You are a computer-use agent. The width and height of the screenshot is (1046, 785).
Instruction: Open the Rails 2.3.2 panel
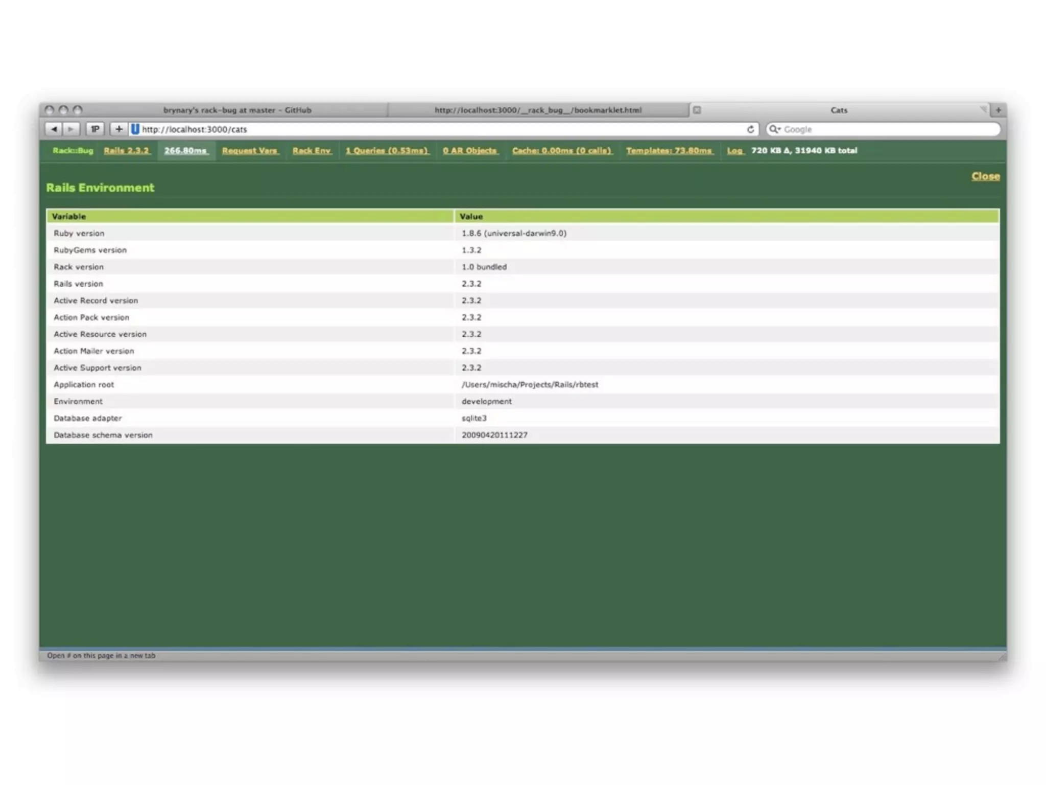tap(127, 151)
